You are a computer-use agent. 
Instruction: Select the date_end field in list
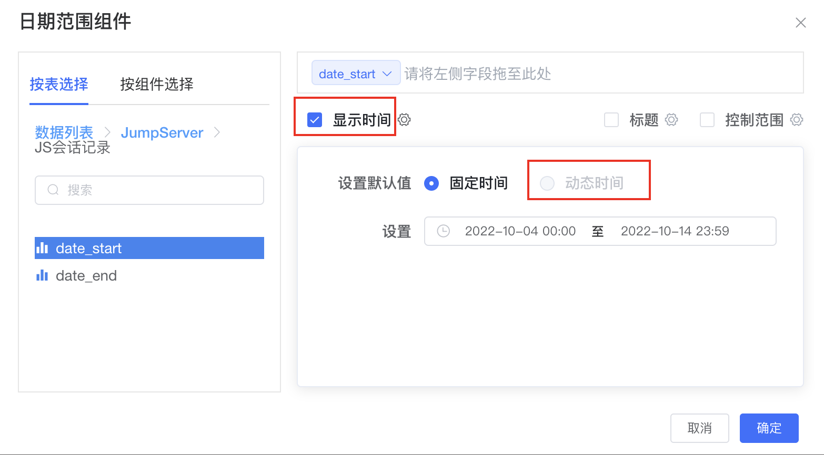86,275
